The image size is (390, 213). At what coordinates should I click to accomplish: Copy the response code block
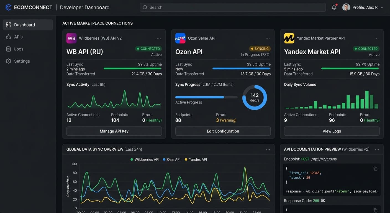click(x=375, y=210)
